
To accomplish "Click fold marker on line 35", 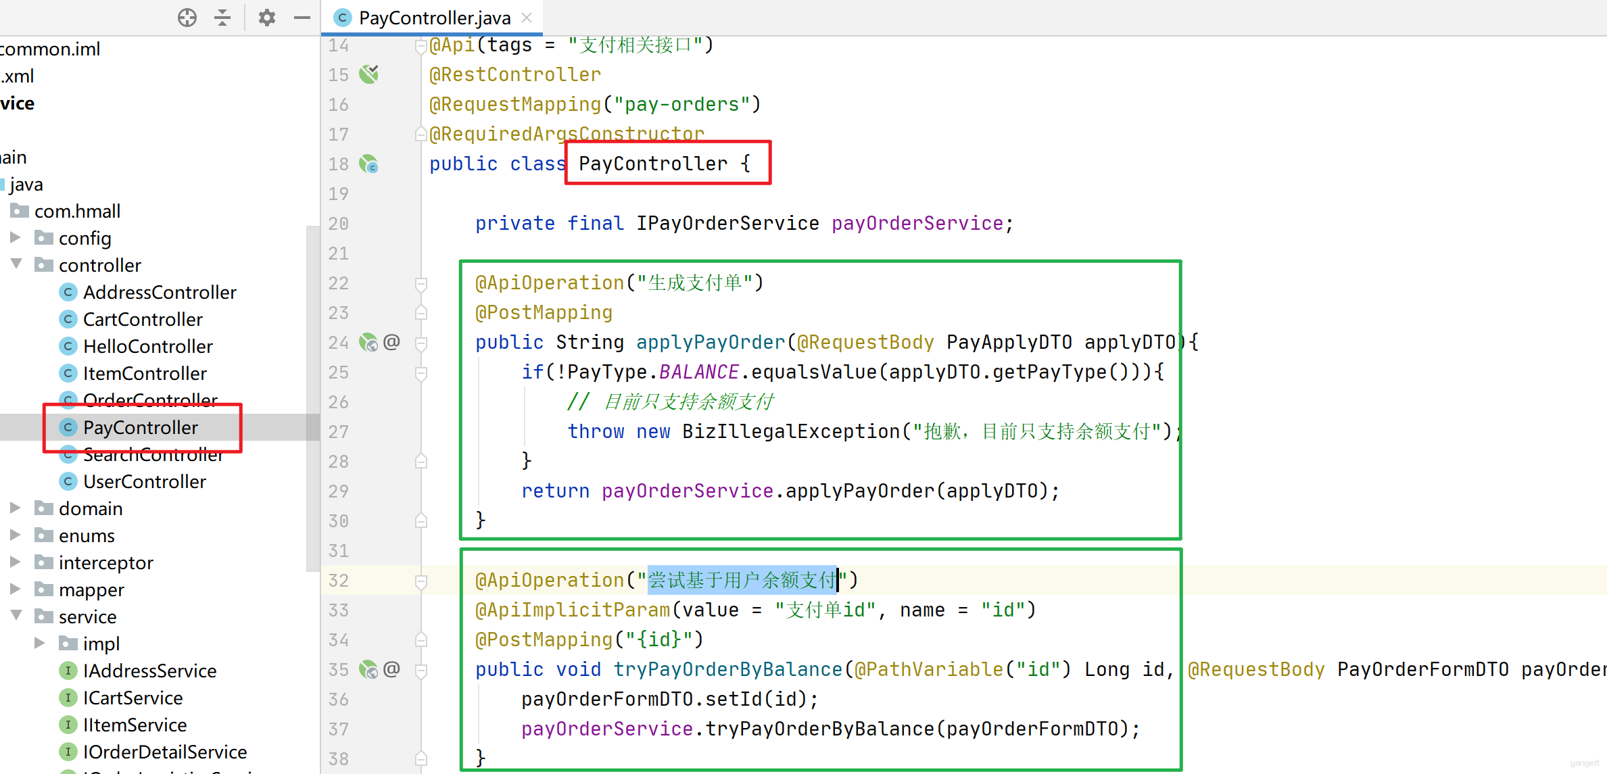I will [x=421, y=671].
